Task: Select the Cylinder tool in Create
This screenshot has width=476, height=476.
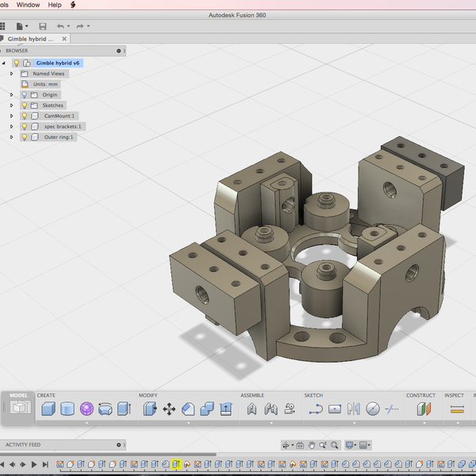Action: click(67, 409)
